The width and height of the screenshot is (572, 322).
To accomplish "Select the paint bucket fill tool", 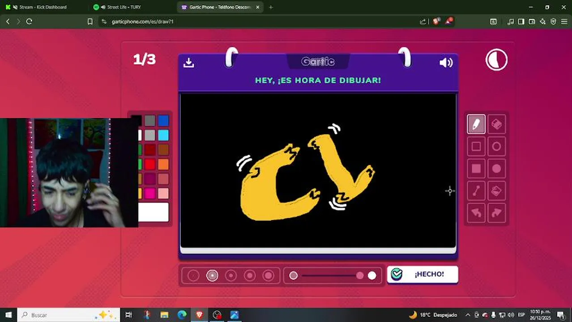I will pos(496,191).
